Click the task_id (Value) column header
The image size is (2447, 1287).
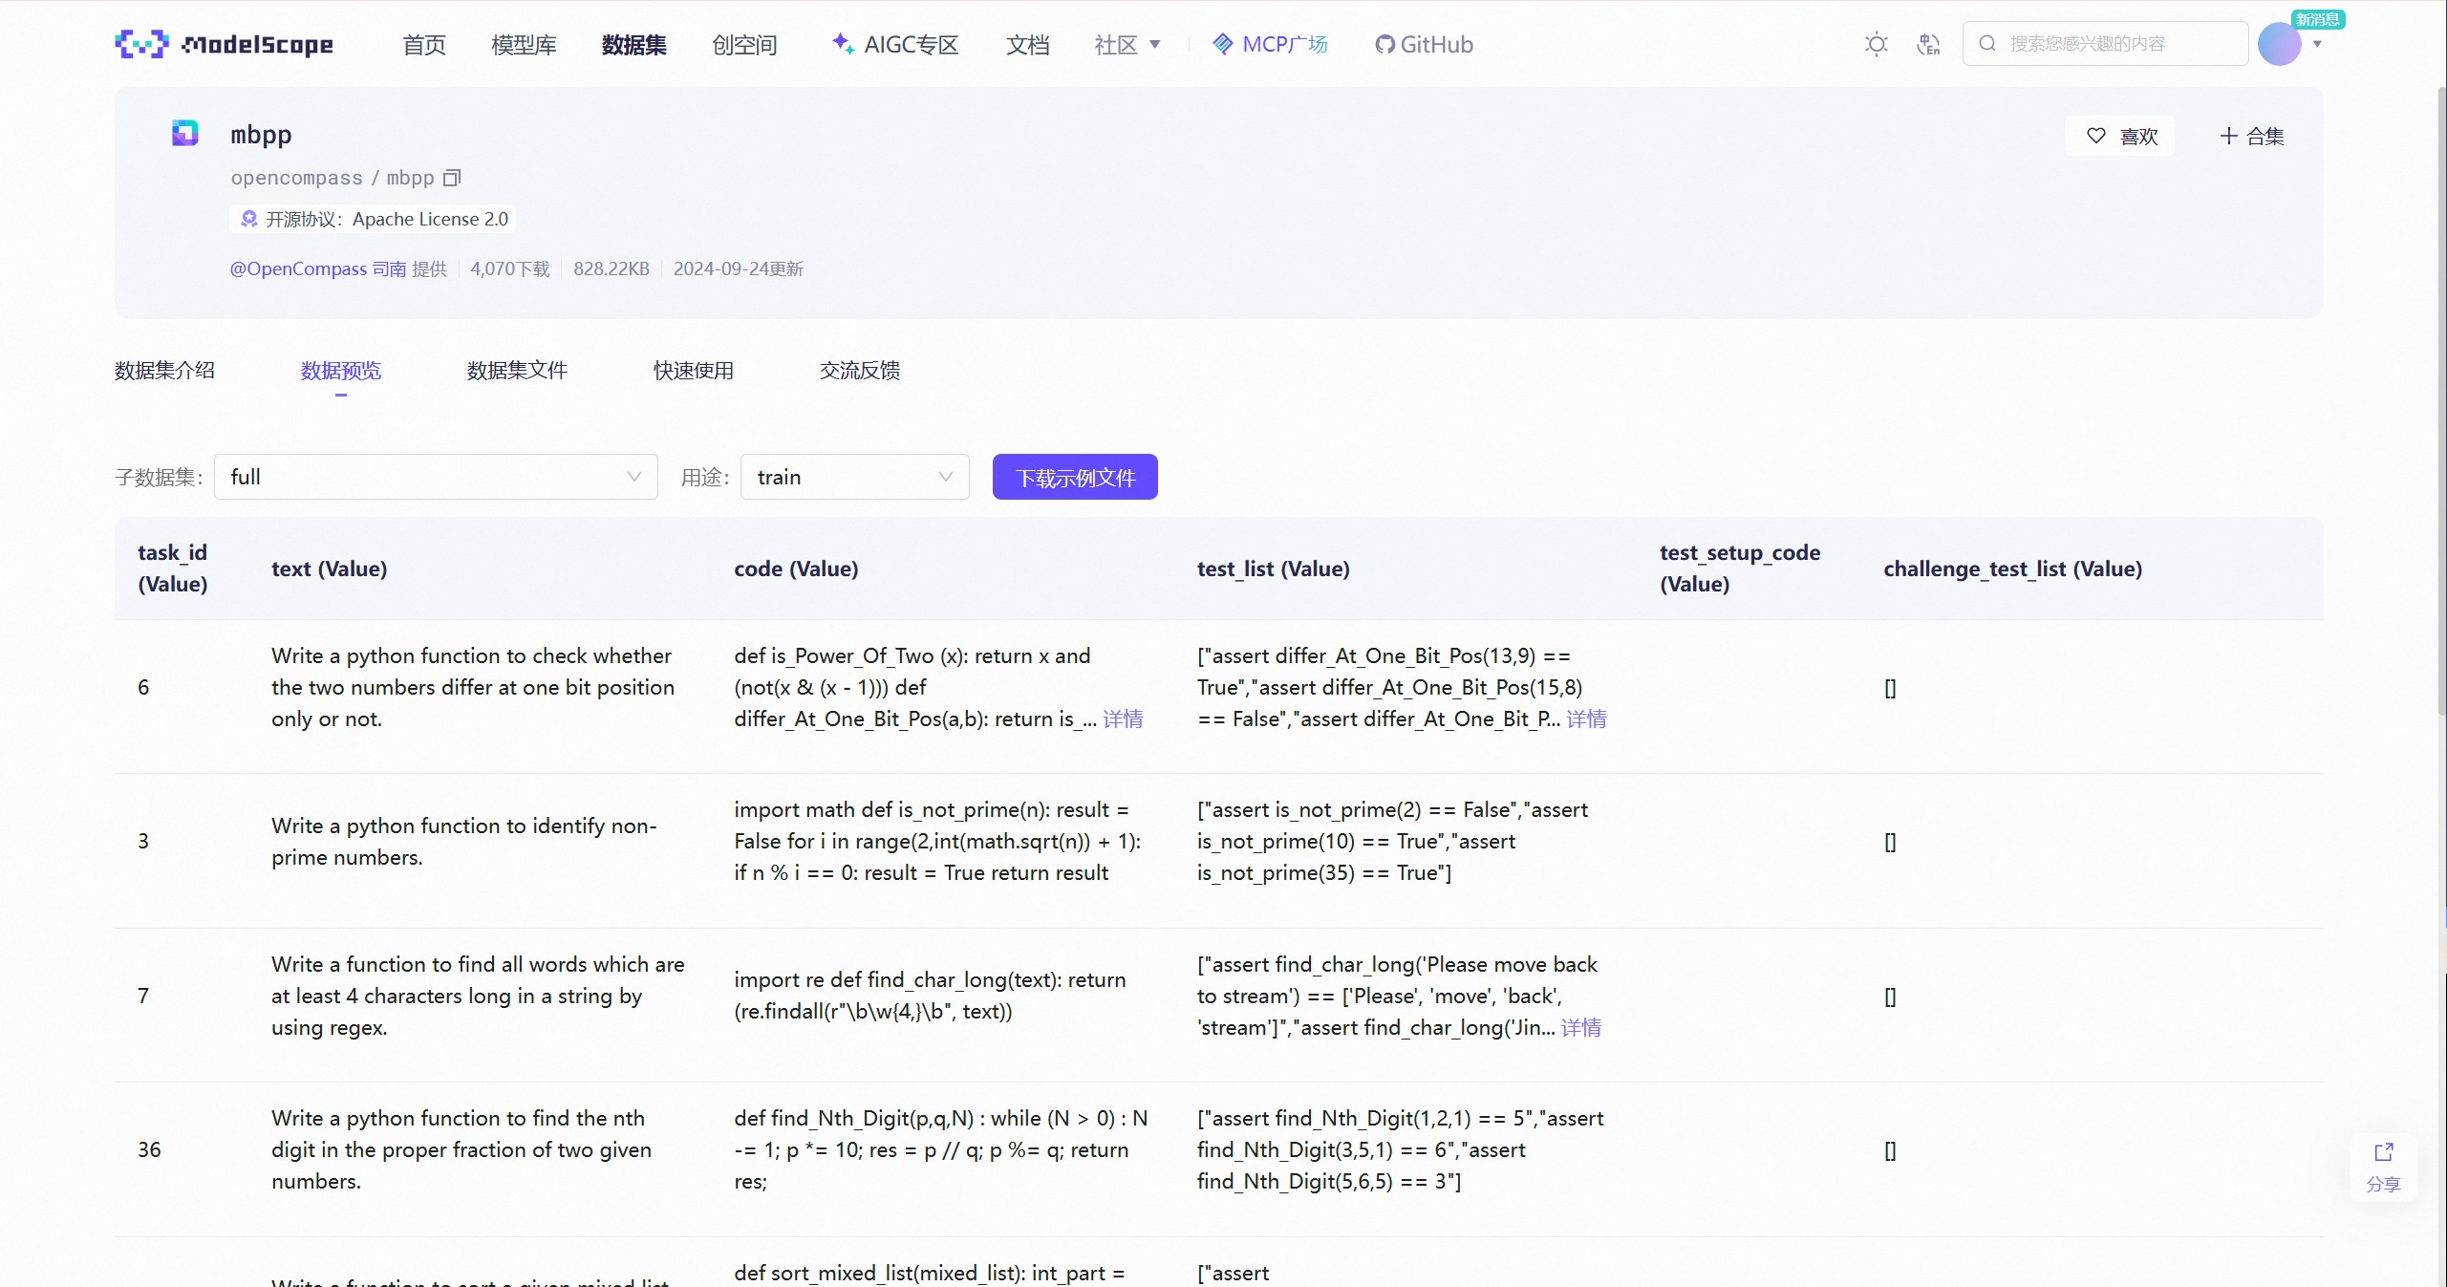click(173, 568)
